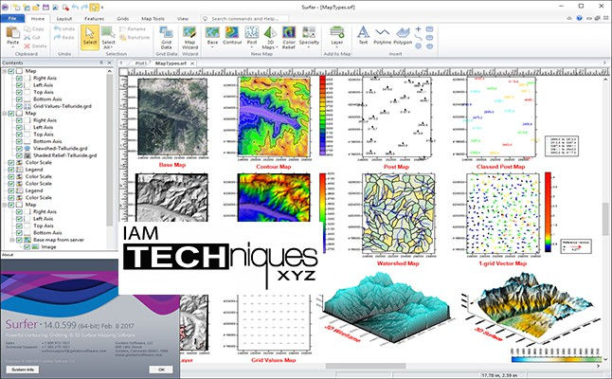612x379 pixels.
Task: Click the Contour Map color scale bar
Action: 323,116
